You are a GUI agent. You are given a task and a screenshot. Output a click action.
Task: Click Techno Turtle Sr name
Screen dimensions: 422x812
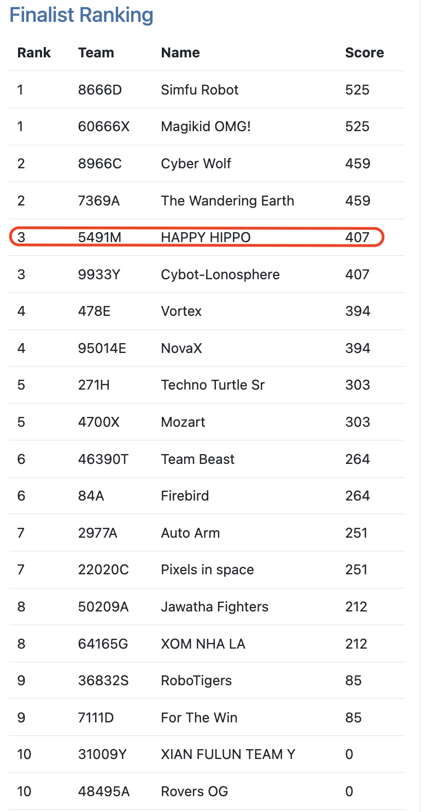213,385
